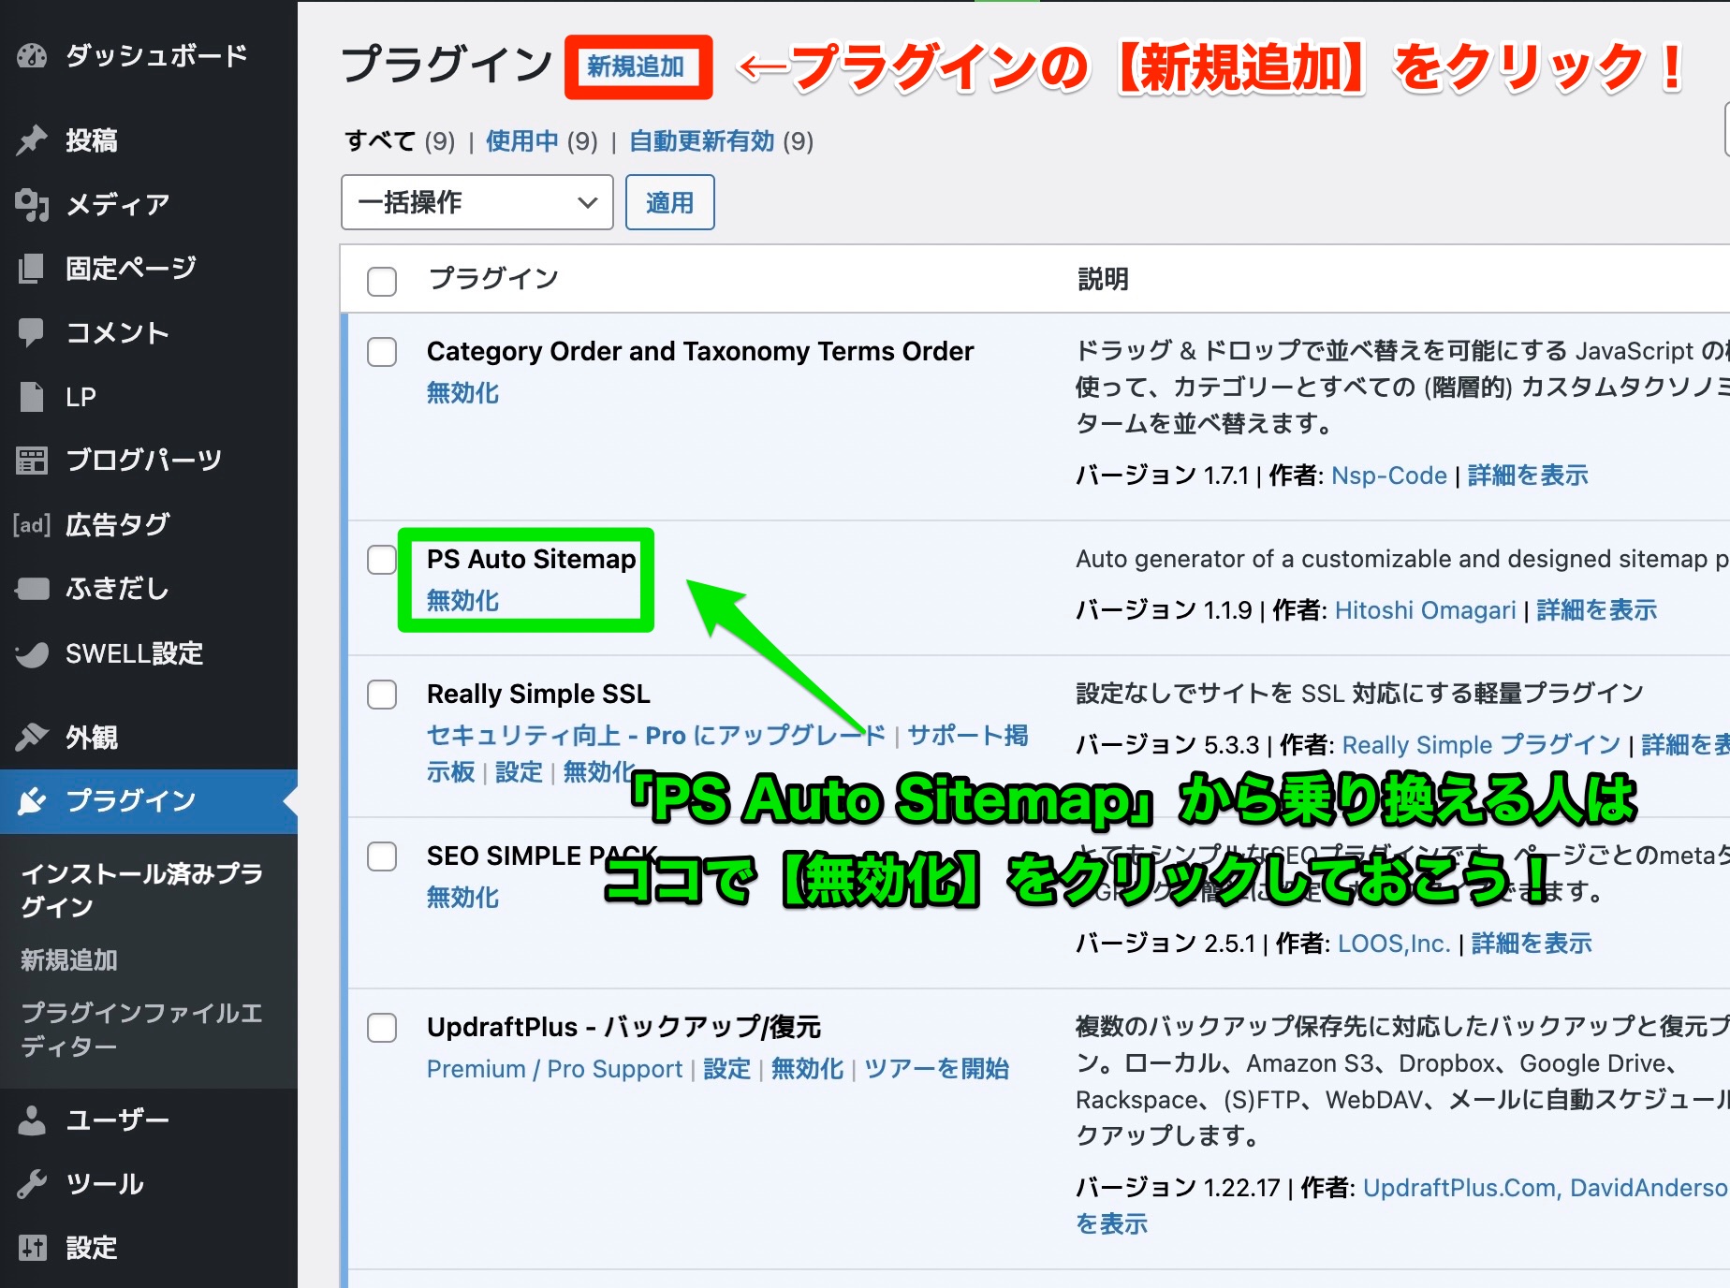1730x1288 pixels.
Task: Check the Category Order and Taxonomy Terms Order checkbox
Action: [x=382, y=352]
